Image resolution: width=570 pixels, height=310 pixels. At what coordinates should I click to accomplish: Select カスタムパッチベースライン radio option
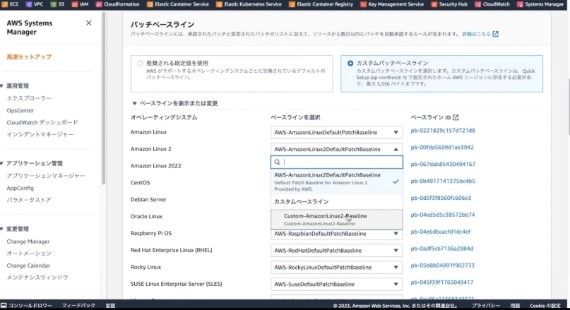[x=350, y=64]
